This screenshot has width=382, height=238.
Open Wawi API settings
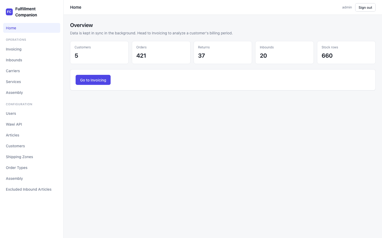tap(32, 124)
